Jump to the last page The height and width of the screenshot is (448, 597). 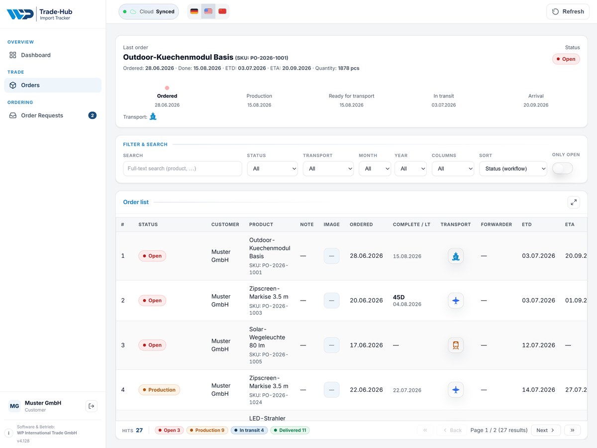pos(573,430)
